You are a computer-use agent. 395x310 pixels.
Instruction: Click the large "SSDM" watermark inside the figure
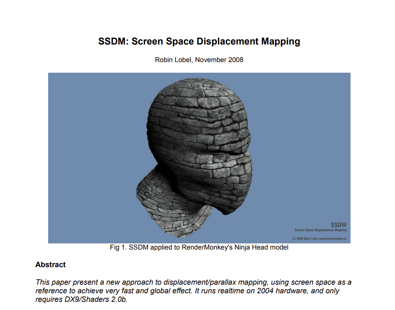(x=338, y=225)
